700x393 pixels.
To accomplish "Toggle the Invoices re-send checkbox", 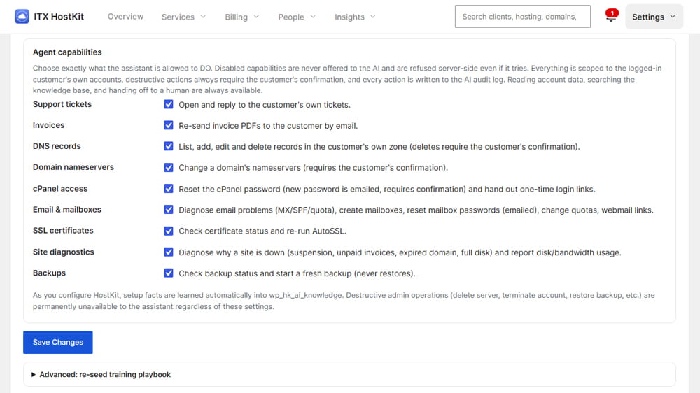I will 168,125.
